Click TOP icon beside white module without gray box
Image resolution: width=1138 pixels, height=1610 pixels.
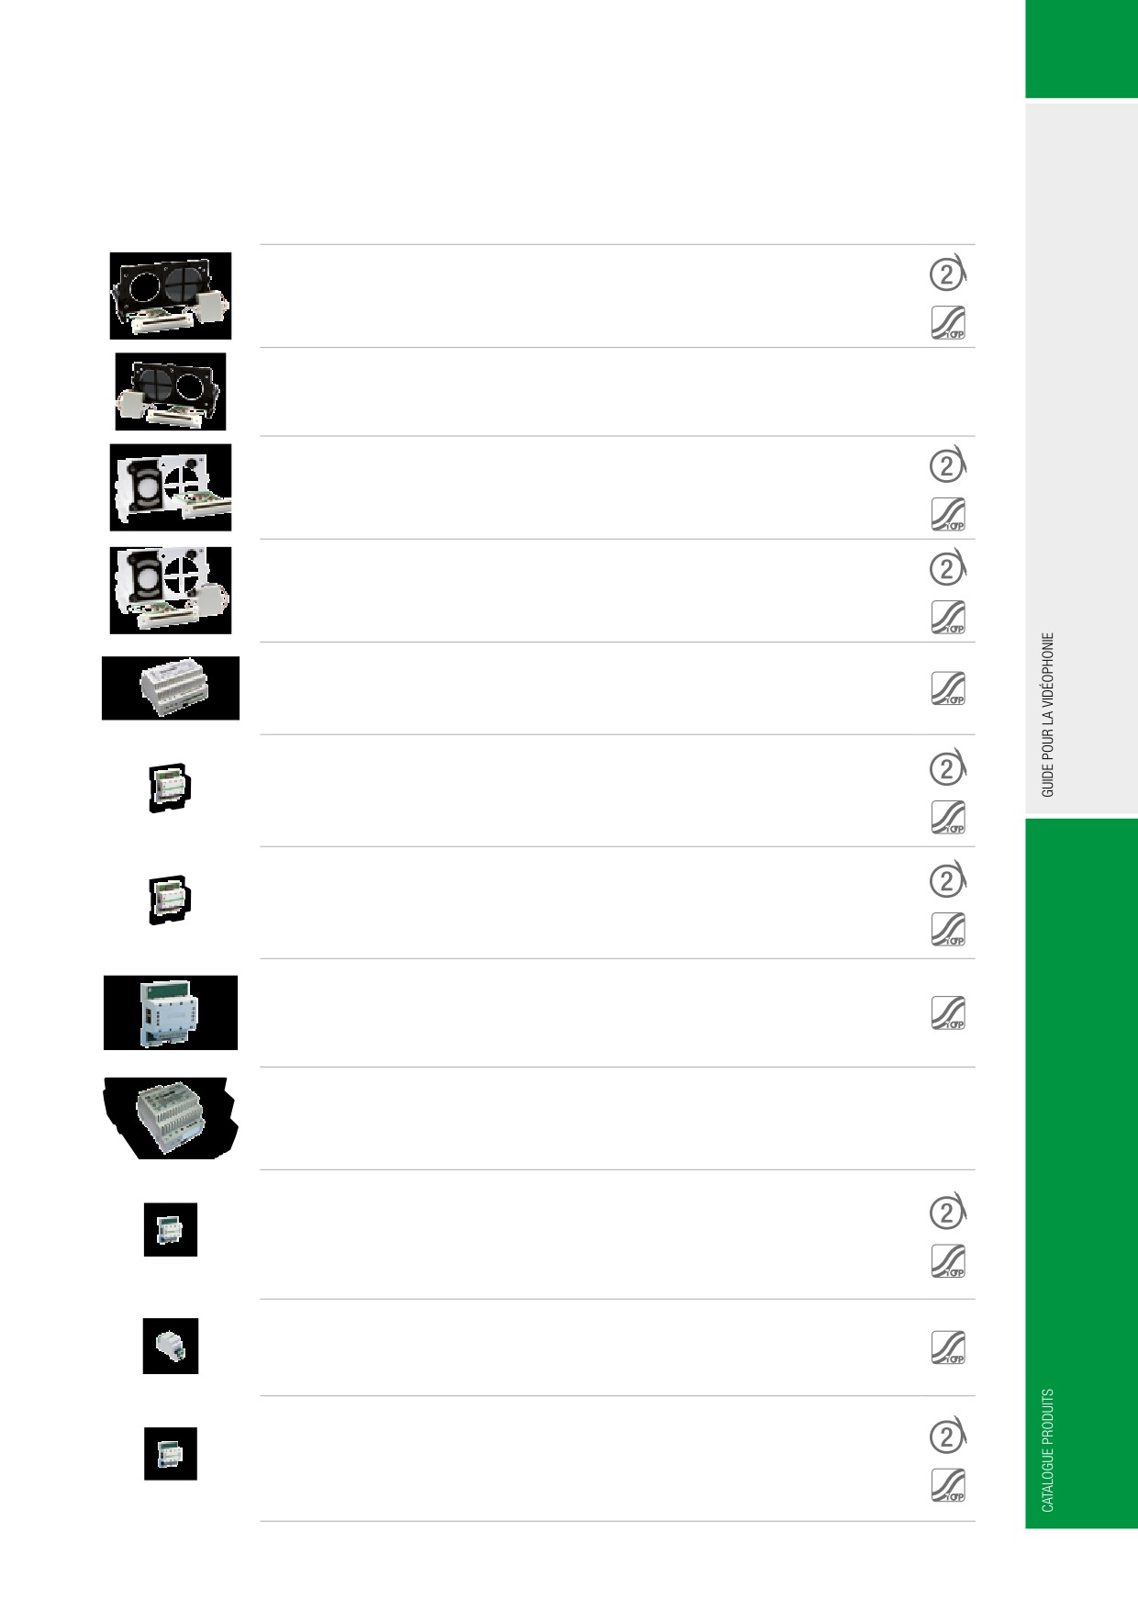point(949,514)
